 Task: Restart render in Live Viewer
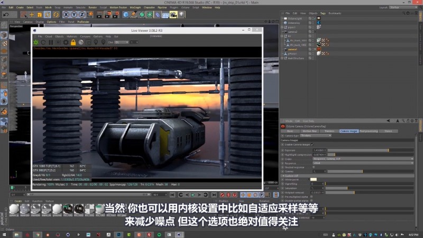43,42
